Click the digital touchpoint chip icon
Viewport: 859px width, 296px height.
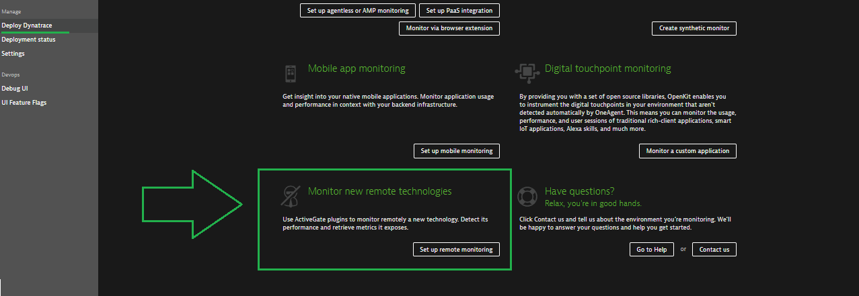527,72
